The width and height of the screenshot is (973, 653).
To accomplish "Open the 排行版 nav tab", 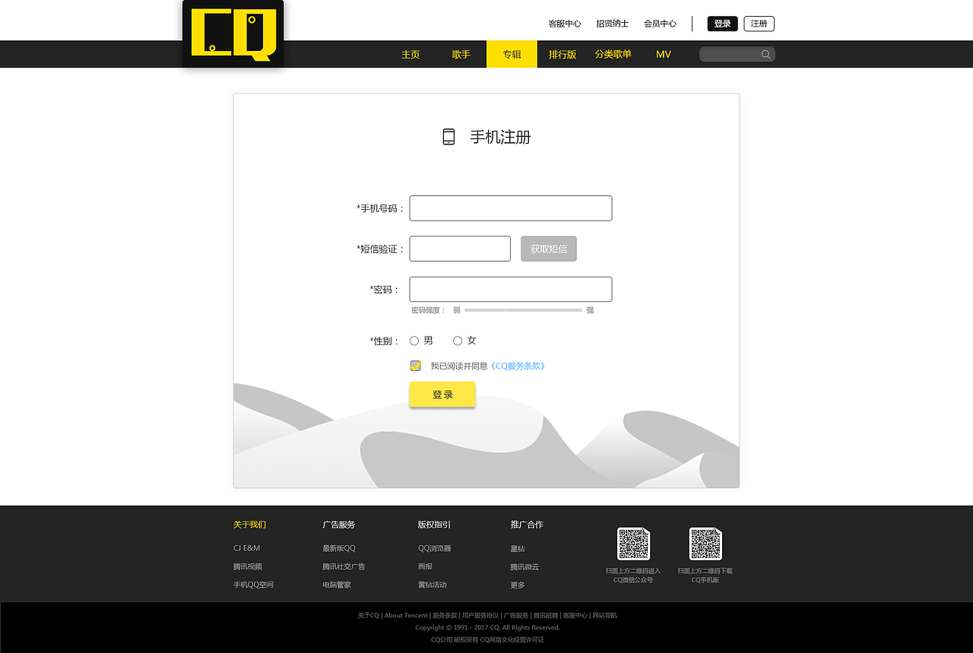I will pyautogui.click(x=563, y=54).
